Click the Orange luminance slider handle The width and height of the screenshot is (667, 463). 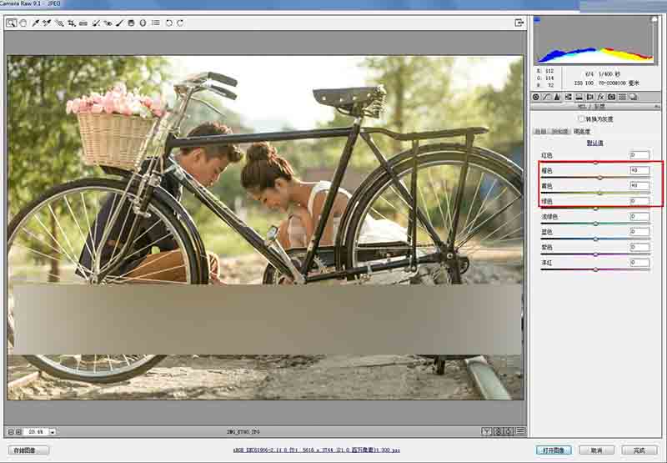600,178
